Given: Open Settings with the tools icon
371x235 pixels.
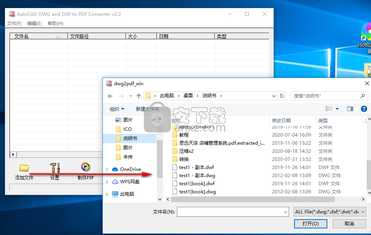Looking at the screenshot, I should click(55, 167).
